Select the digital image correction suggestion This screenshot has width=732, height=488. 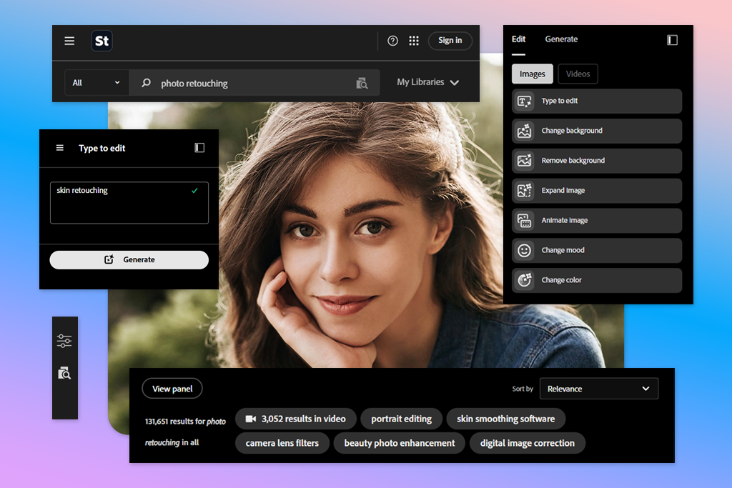pyautogui.click(x=528, y=443)
